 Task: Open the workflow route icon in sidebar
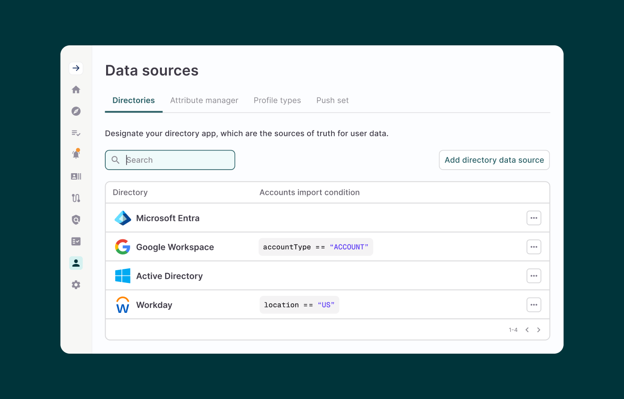(76, 198)
